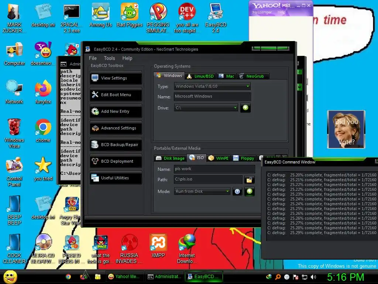Click the Microsoft Windows name field
378x284 pixels.
[x=212, y=97]
